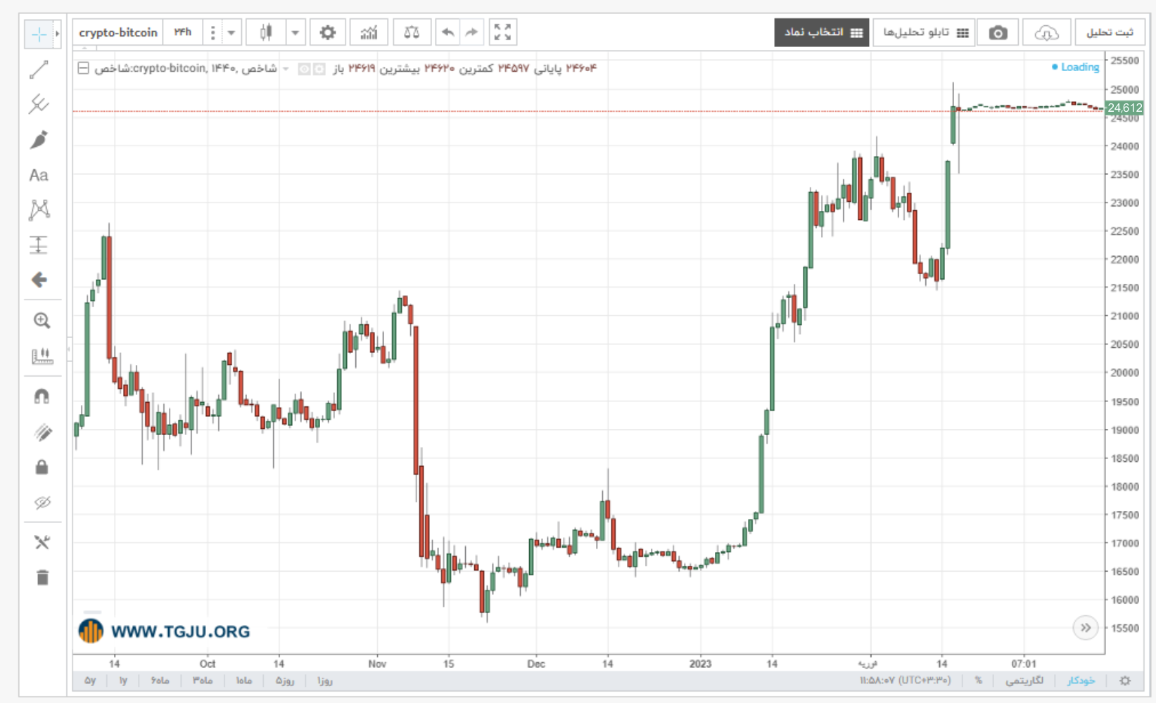
Task: Collapse the indicator legend minus box
Action: 83,68
